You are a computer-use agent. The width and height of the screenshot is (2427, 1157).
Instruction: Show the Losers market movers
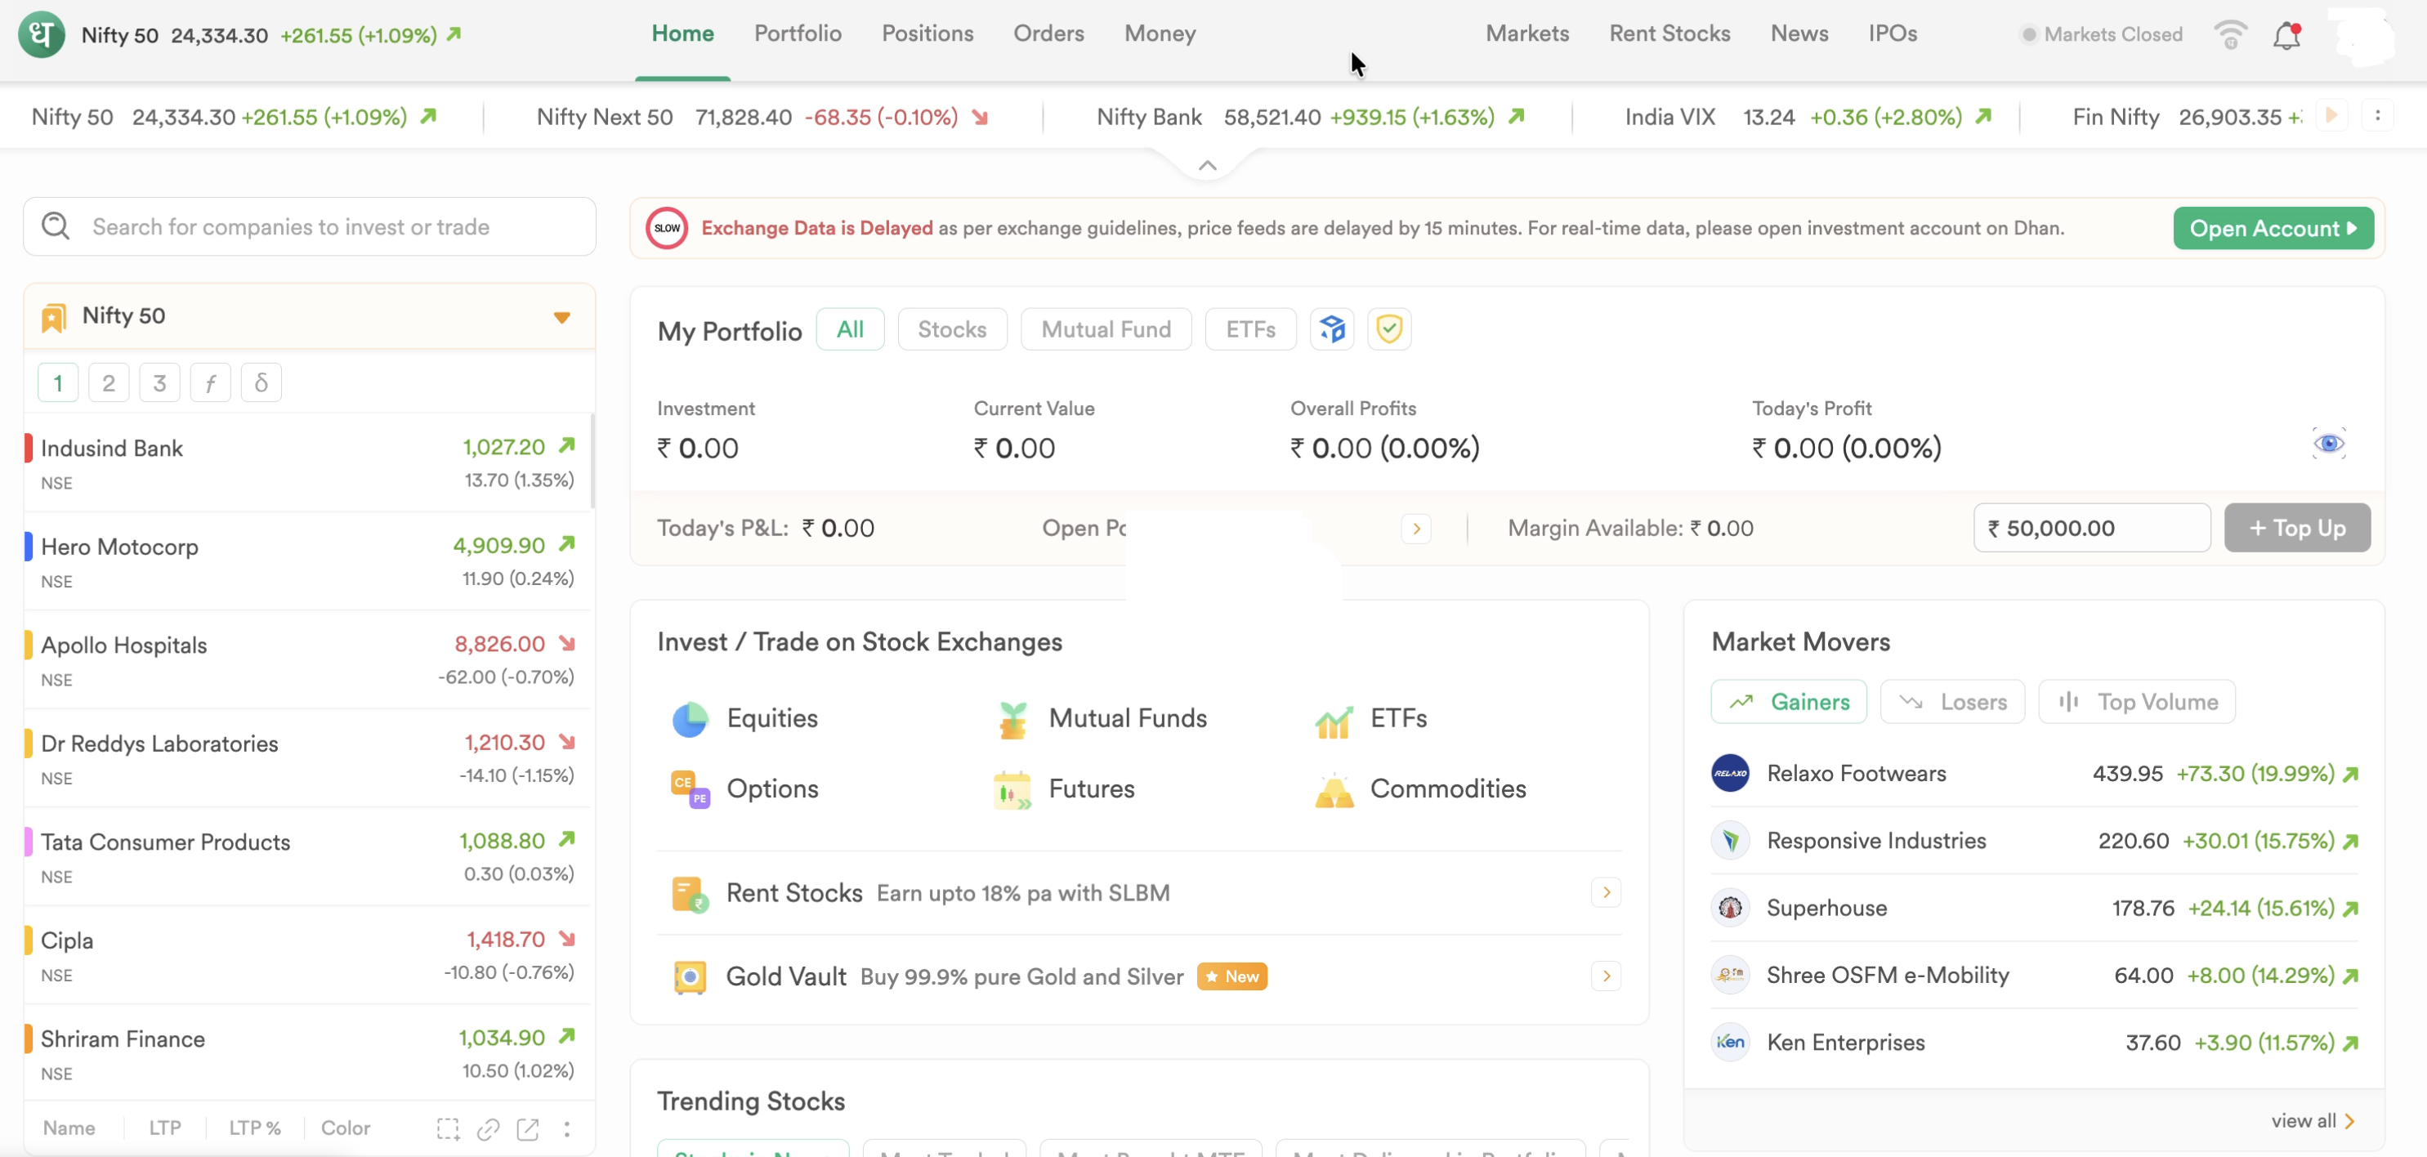1952,702
